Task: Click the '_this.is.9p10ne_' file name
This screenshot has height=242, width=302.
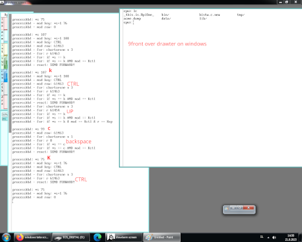Action: pyautogui.click(x=139, y=15)
